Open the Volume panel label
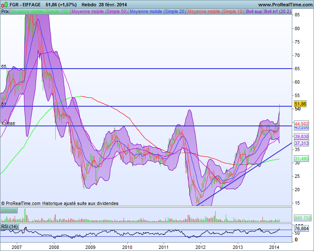 (x=9, y=210)
